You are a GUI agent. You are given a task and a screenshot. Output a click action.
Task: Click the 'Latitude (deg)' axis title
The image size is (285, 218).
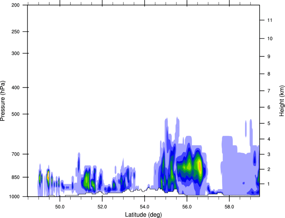144,215
